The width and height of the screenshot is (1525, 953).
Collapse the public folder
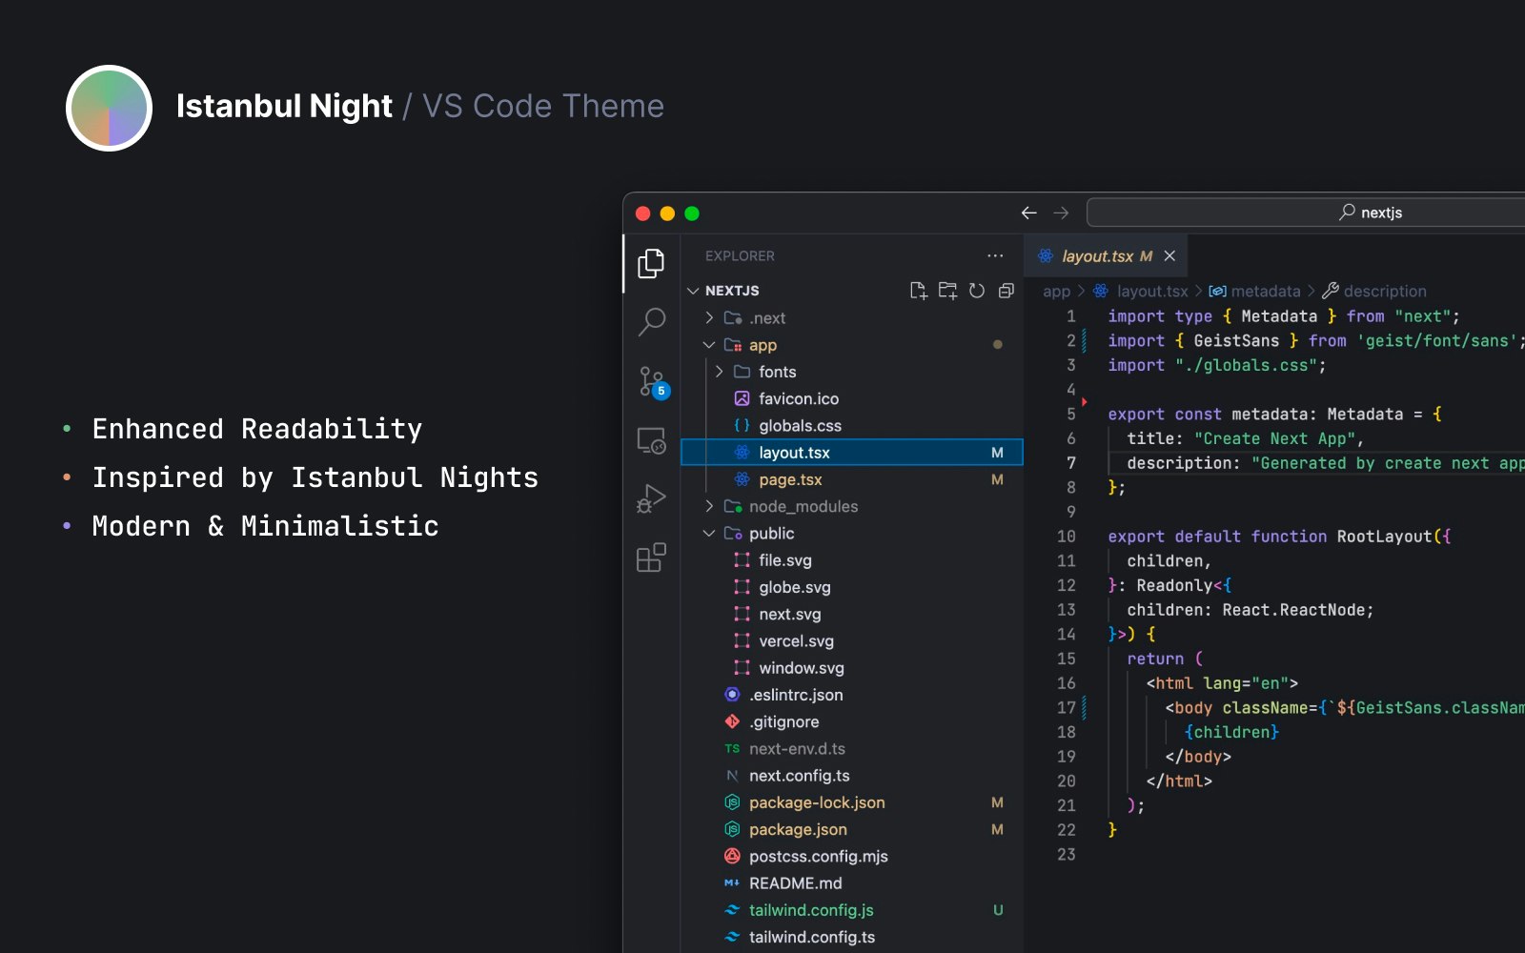point(709,534)
